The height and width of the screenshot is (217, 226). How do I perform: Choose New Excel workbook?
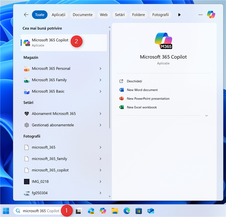(138, 107)
